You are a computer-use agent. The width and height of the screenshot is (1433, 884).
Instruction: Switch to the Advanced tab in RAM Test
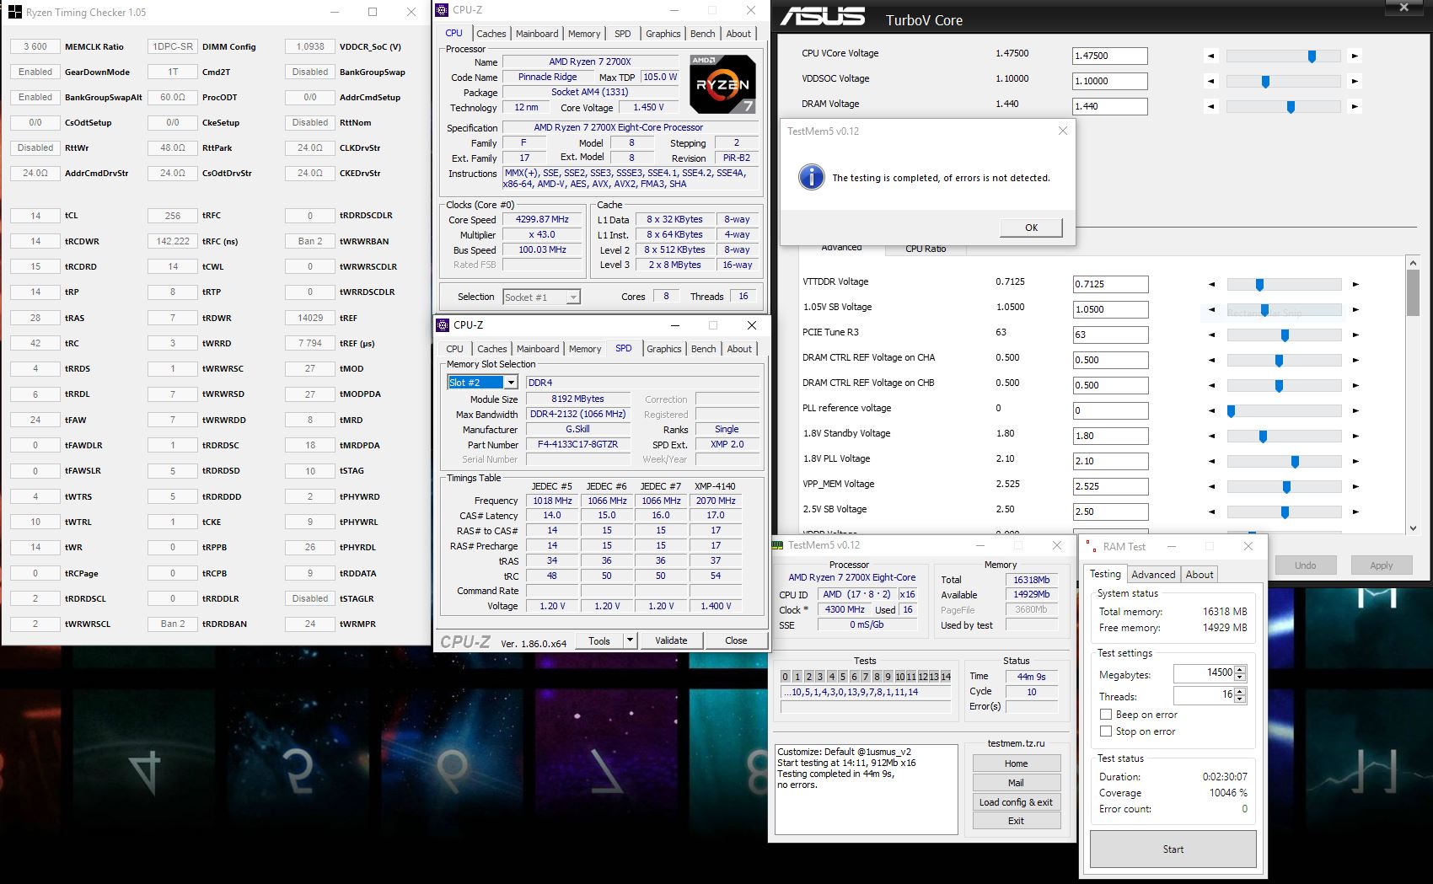pos(1153,575)
